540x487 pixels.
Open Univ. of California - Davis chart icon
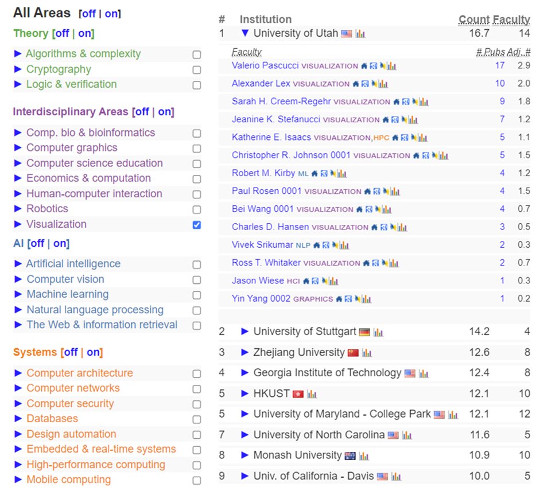click(x=396, y=476)
